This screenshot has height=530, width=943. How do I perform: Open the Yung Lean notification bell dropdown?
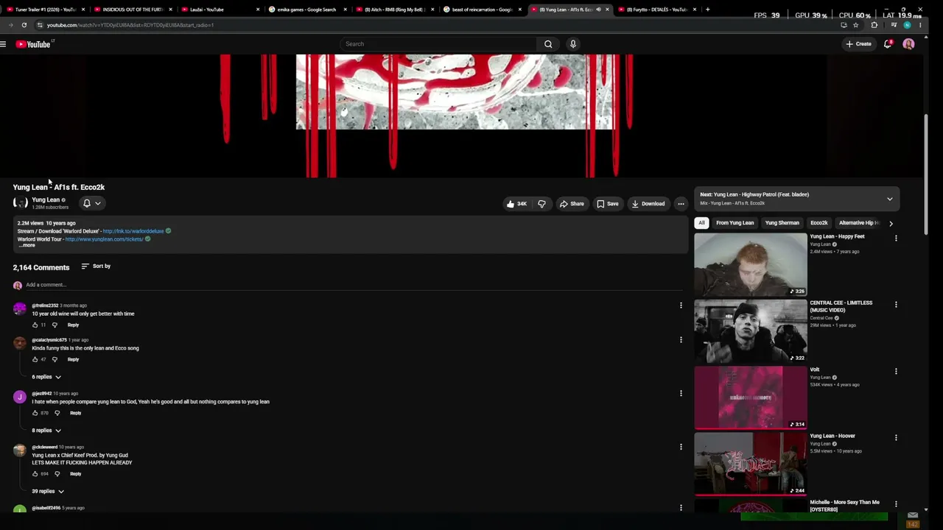click(x=92, y=203)
